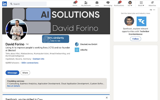Click the 4,819 followers text

[x=12, y=63]
